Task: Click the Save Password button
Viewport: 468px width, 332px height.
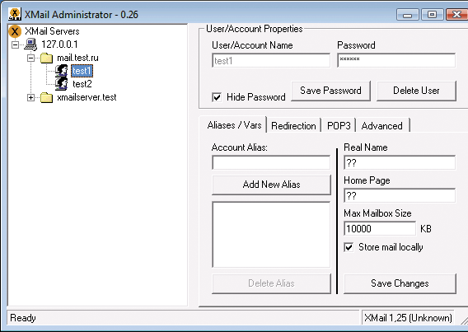Action: coord(330,91)
